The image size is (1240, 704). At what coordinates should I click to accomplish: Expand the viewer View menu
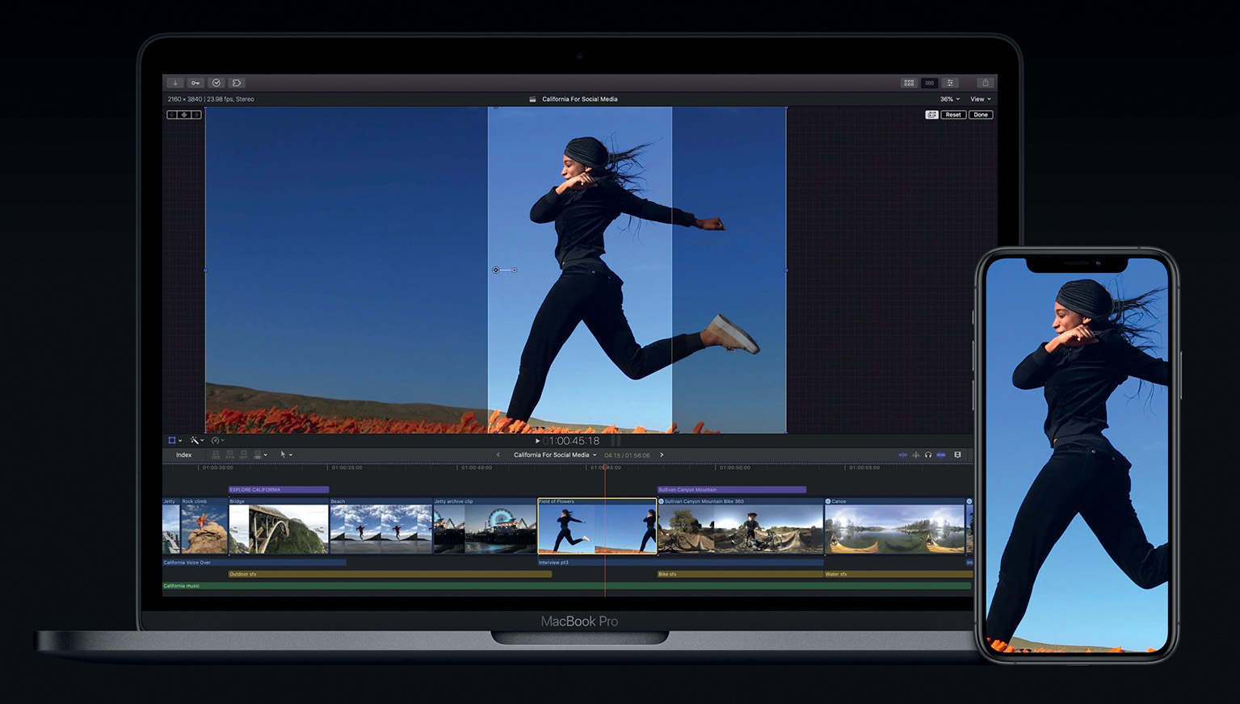click(980, 99)
